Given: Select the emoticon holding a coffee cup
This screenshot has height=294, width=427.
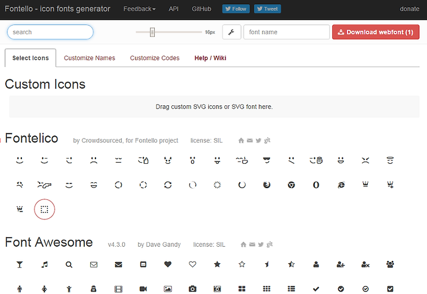Looking at the screenshot, I should click(242, 160).
